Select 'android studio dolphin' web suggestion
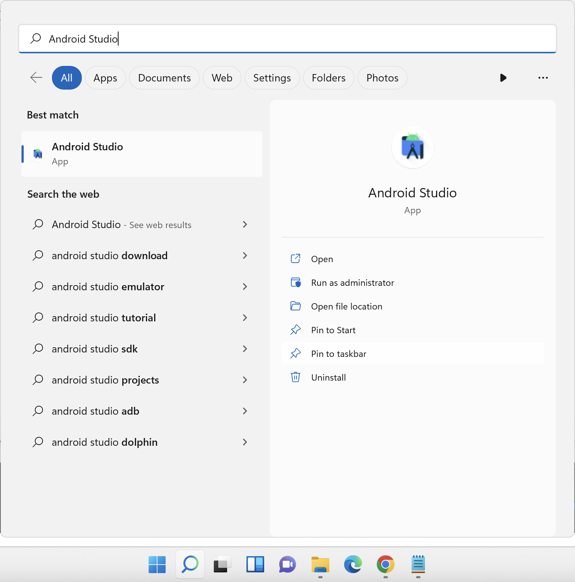The image size is (575, 582). coord(142,442)
